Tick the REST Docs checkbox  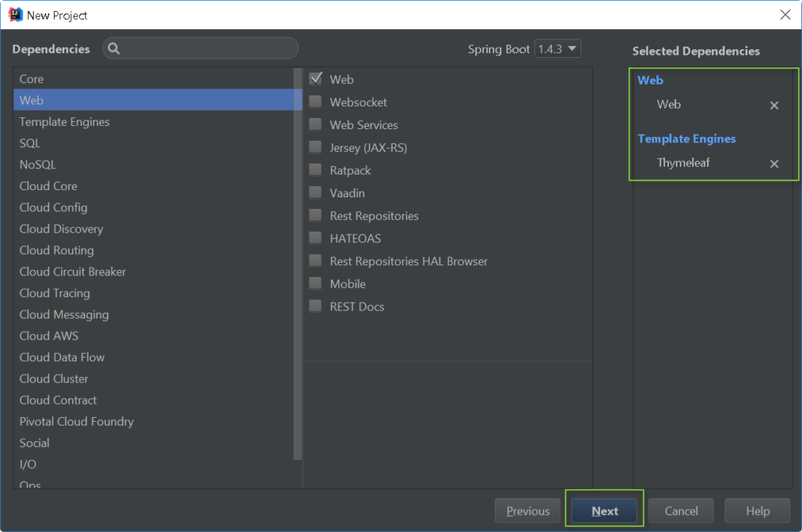pyautogui.click(x=316, y=306)
